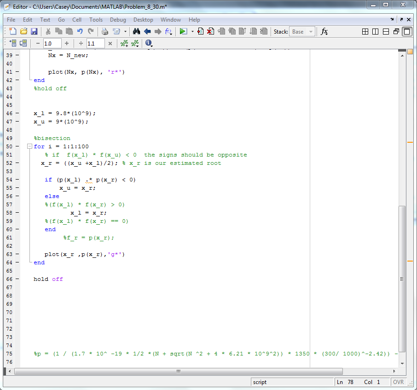Screen dimensions: 417x390
Task: Open the Help menu
Action: (194, 20)
